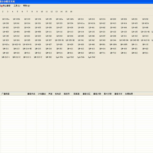Click the 播音分区 column header

(x=86, y=94)
